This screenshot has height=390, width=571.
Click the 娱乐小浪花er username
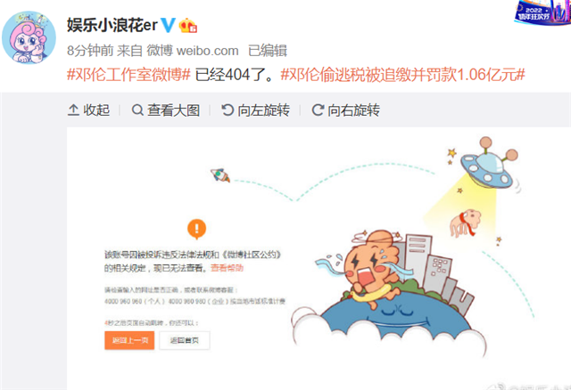coord(112,26)
